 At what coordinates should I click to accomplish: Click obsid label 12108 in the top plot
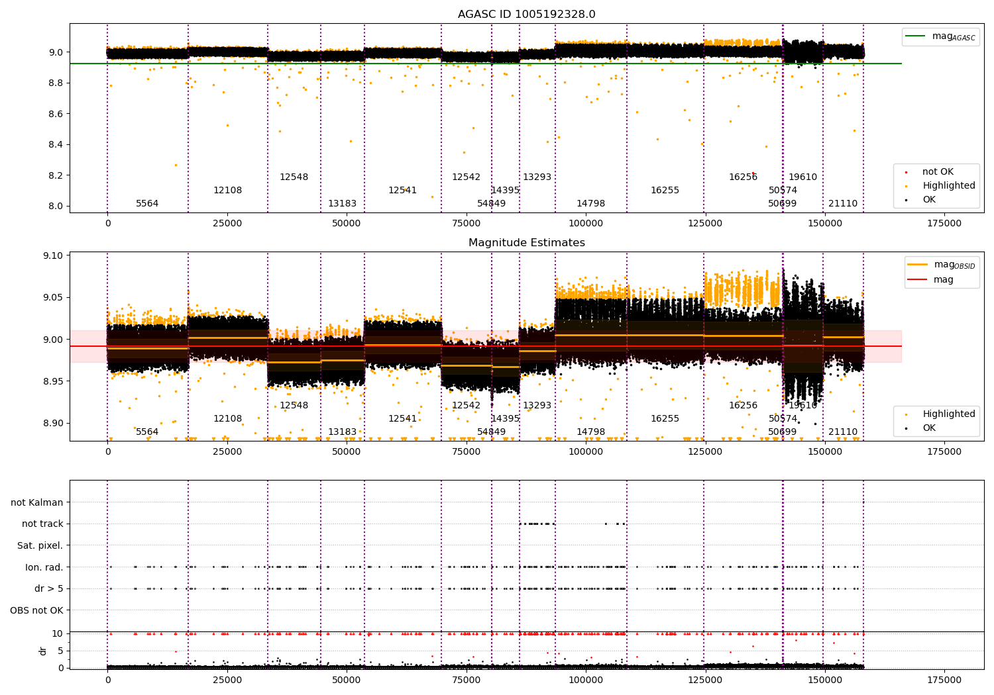(x=227, y=191)
